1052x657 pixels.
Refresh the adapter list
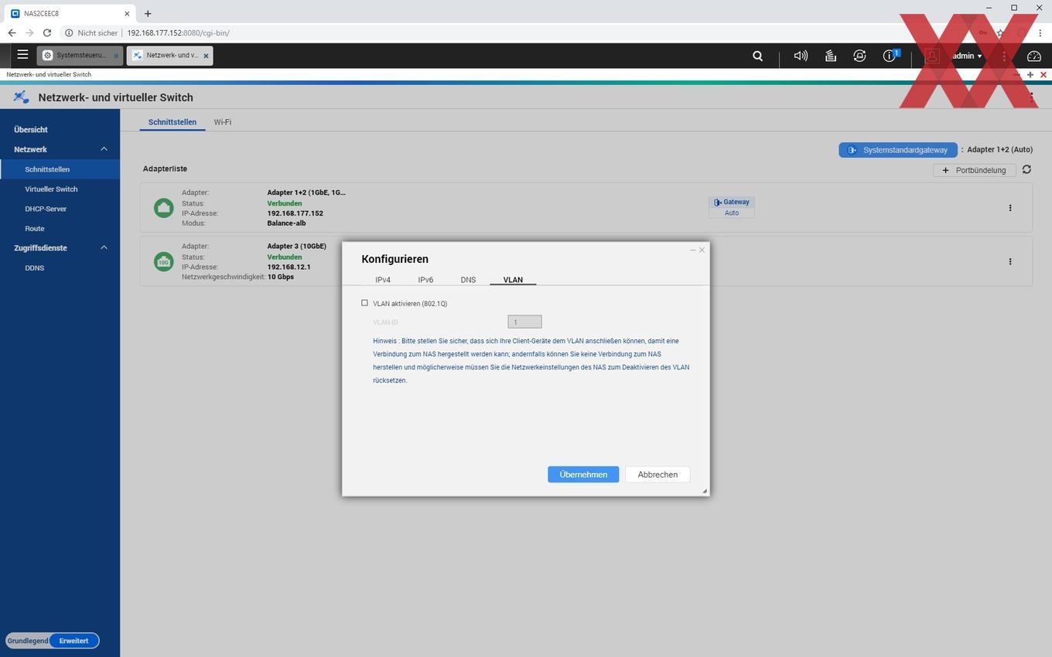coord(1026,169)
